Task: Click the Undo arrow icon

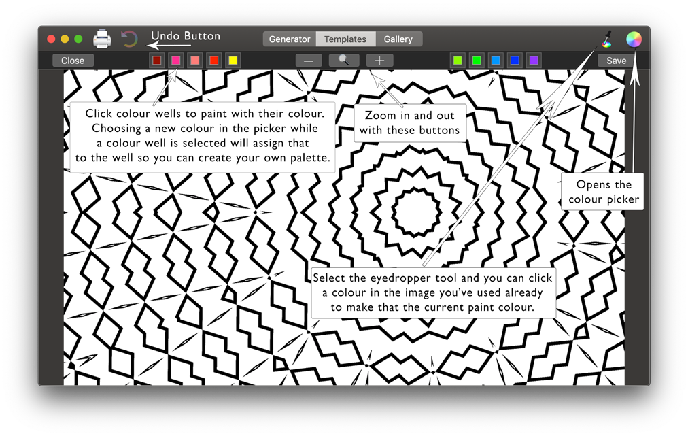Action: pos(129,39)
